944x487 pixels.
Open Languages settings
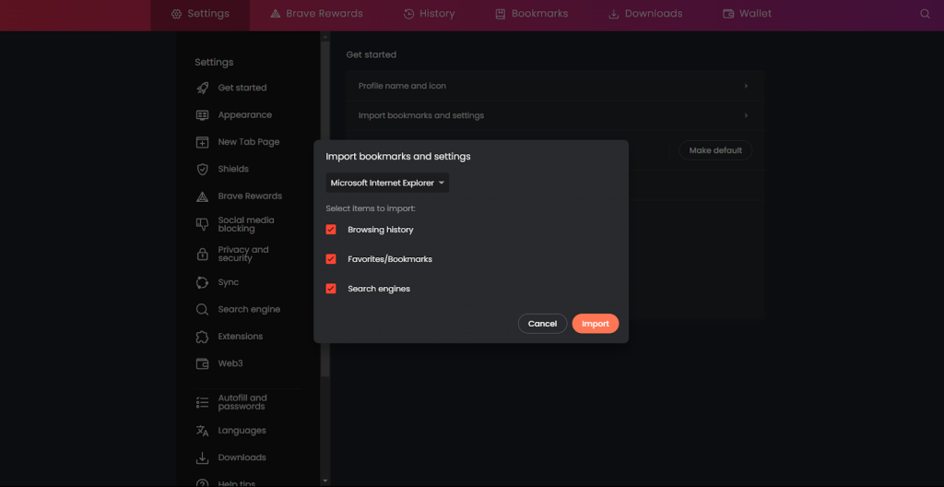pos(242,431)
